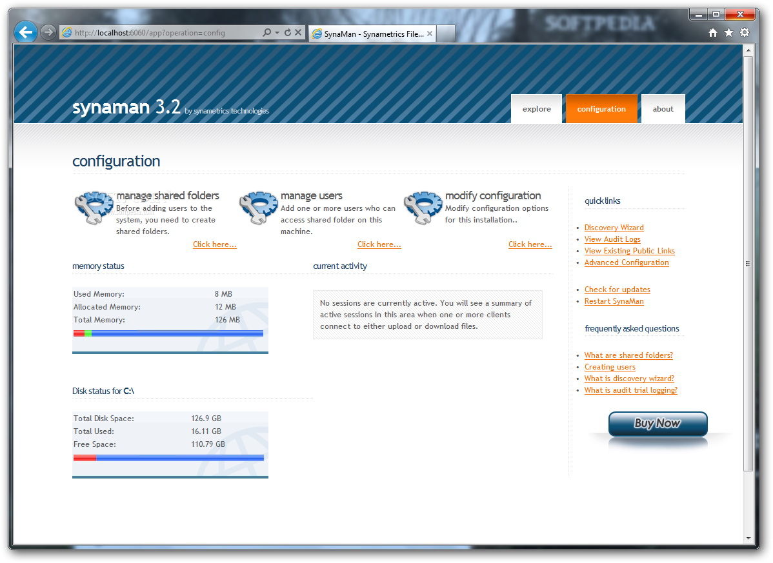The image size is (773, 563).
Task: Click the Free Space 110.79 GB value
Action: pyautogui.click(x=208, y=444)
